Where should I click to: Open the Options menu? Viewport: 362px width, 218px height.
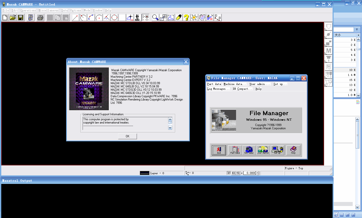(x=76, y=11)
